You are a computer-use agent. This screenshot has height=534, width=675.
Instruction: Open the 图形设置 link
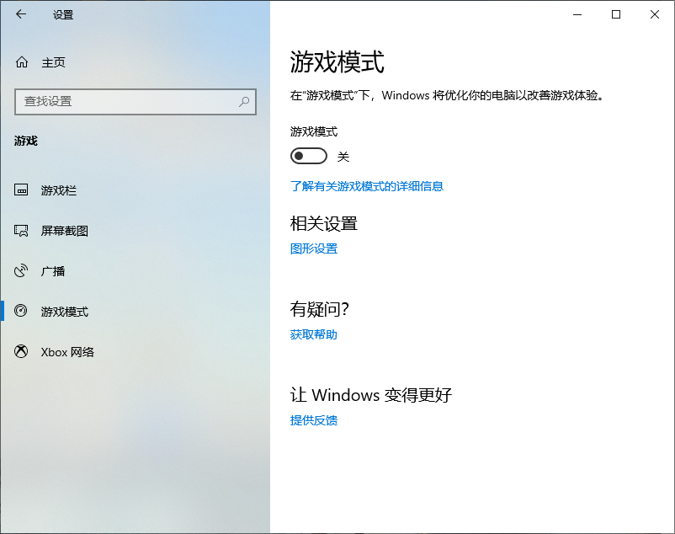(314, 248)
